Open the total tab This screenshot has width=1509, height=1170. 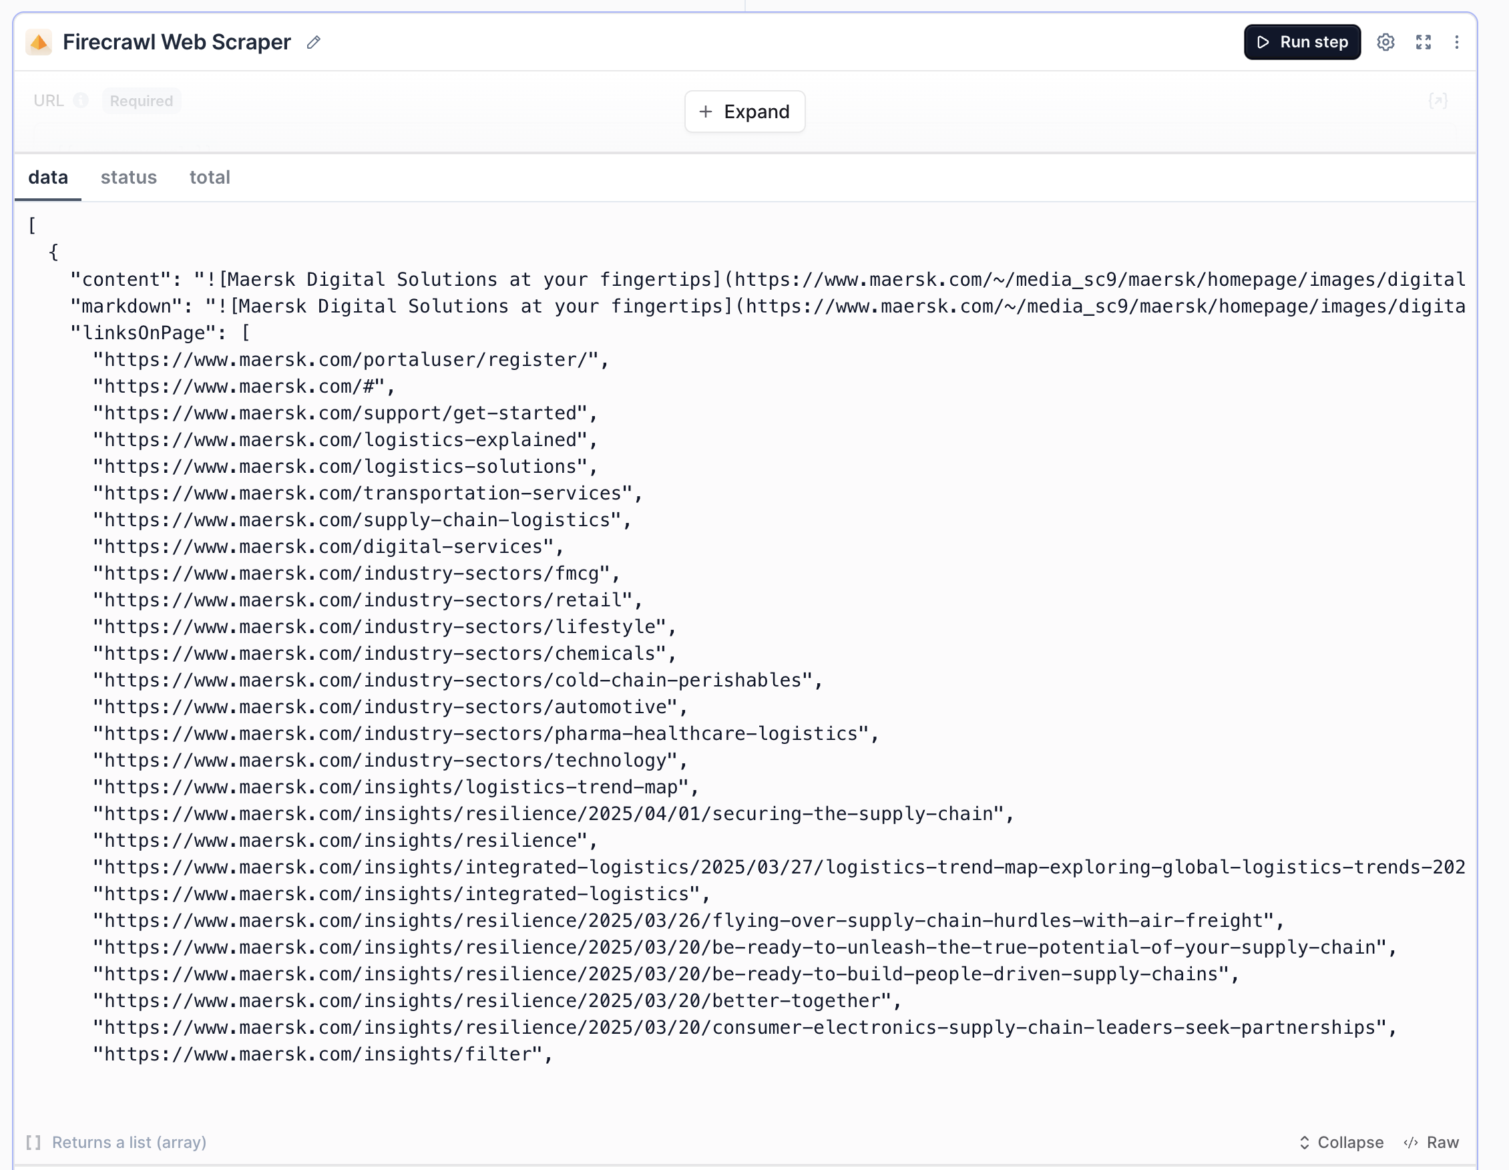210,178
